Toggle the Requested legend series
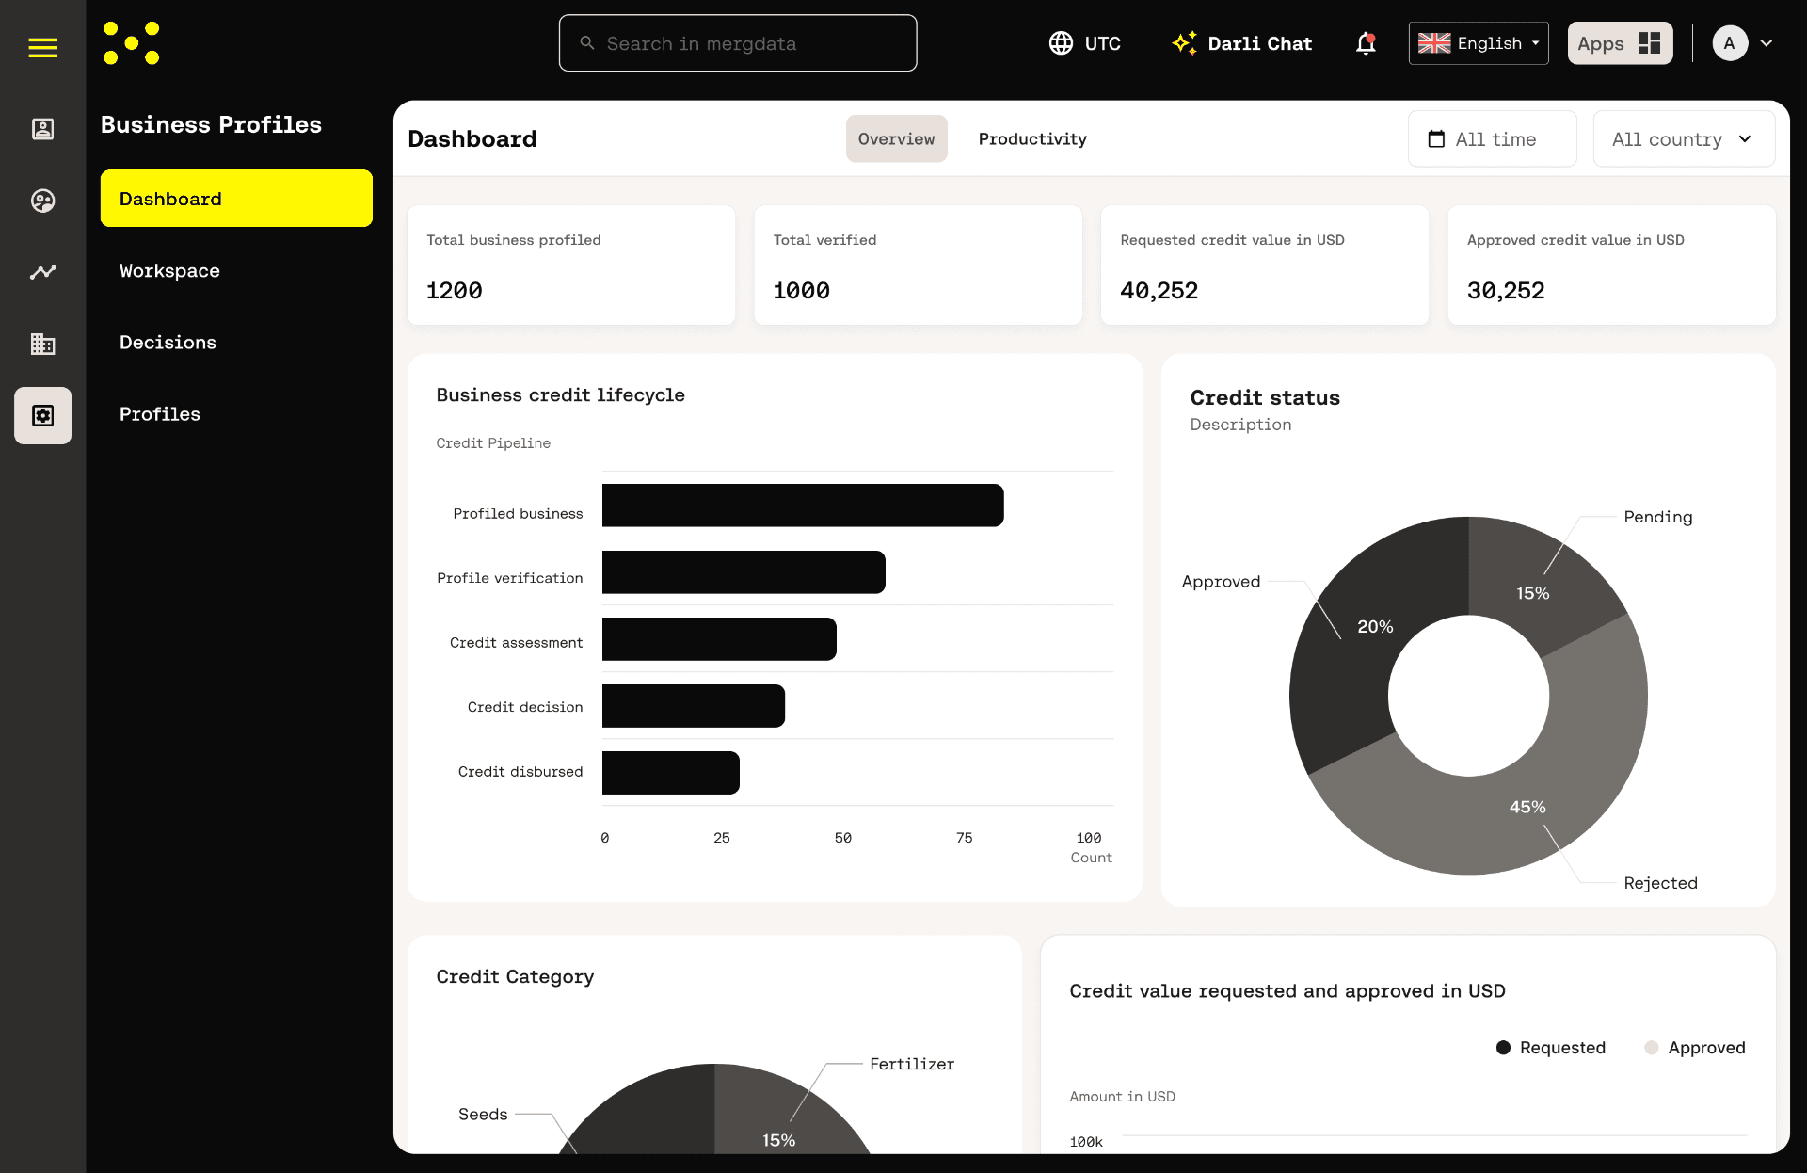 [x=1551, y=1048]
